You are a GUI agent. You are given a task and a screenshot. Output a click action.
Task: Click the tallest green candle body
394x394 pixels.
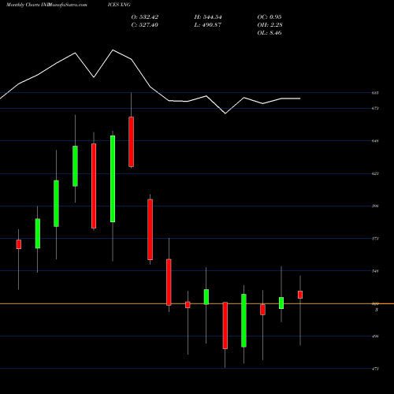[x=113, y=179]
